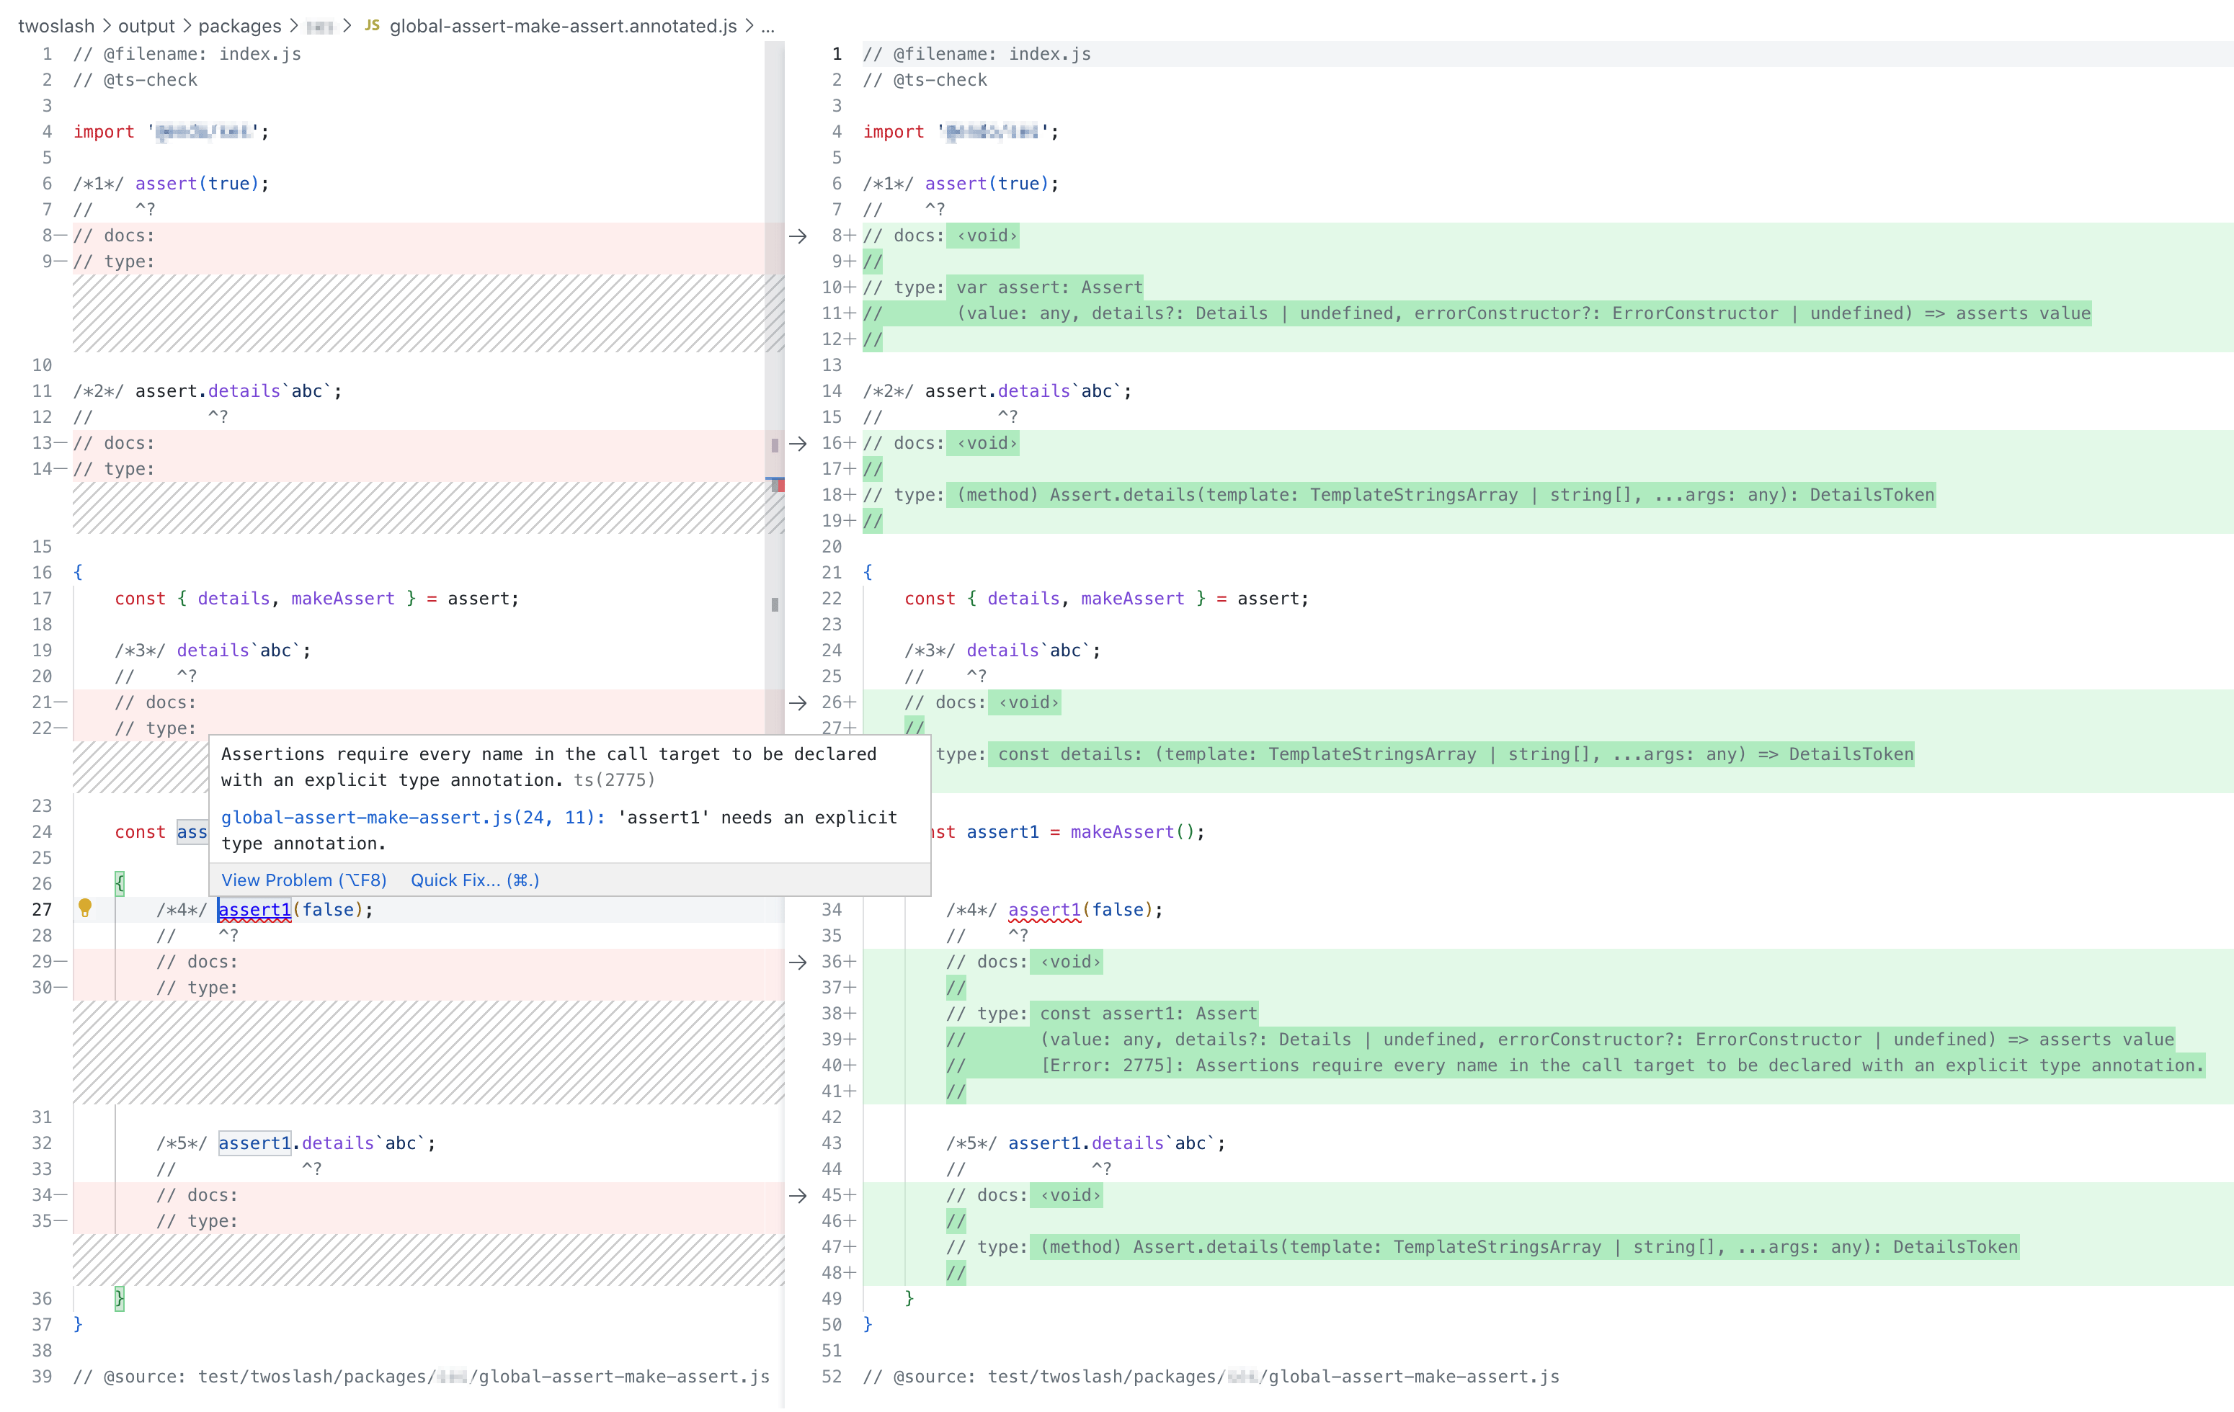The width and height of the screenshot is (2234, 1412).
Task: Click Quick Fix in the hover popup
Action: (474, 880)
